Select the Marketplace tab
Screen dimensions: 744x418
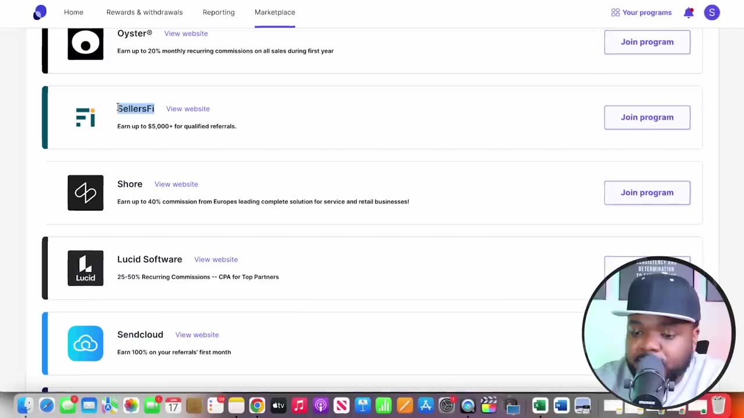point(275,12)
